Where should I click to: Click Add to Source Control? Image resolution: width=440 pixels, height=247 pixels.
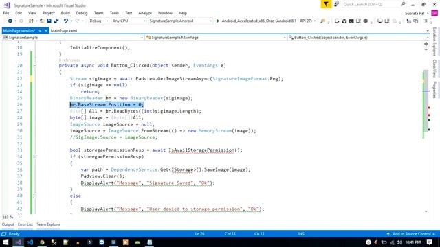tap(411, 234)
